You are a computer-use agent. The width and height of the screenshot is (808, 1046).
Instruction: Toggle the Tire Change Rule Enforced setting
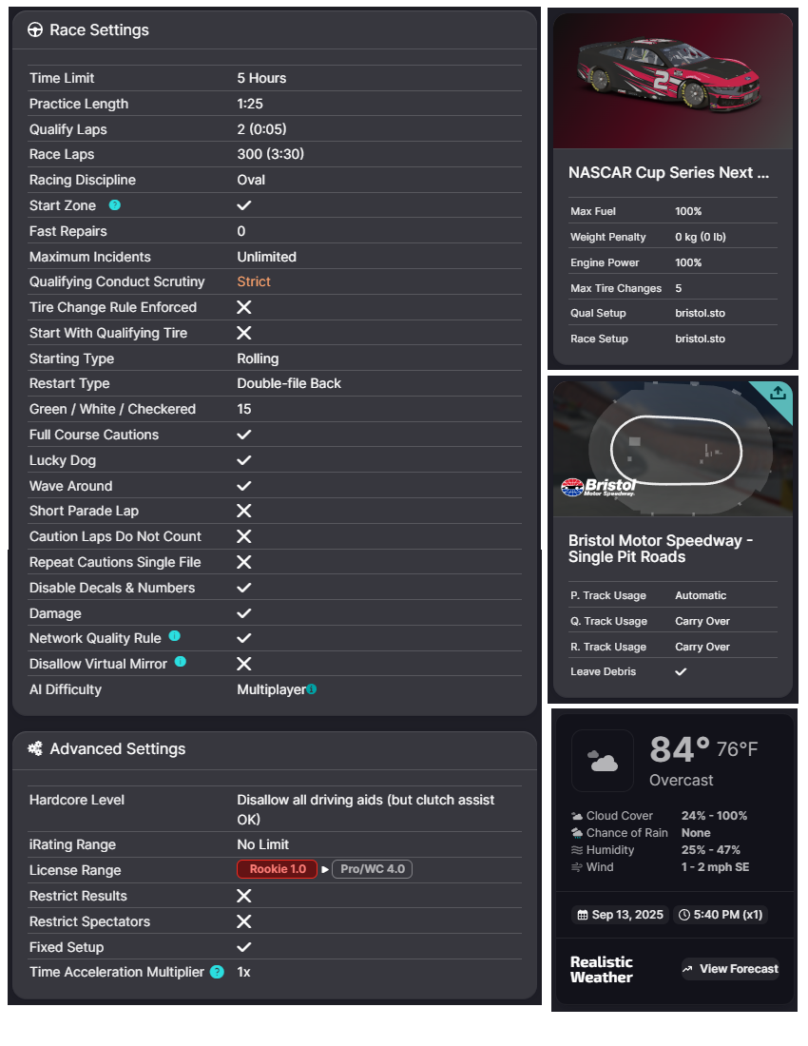(x=244, y=307)
